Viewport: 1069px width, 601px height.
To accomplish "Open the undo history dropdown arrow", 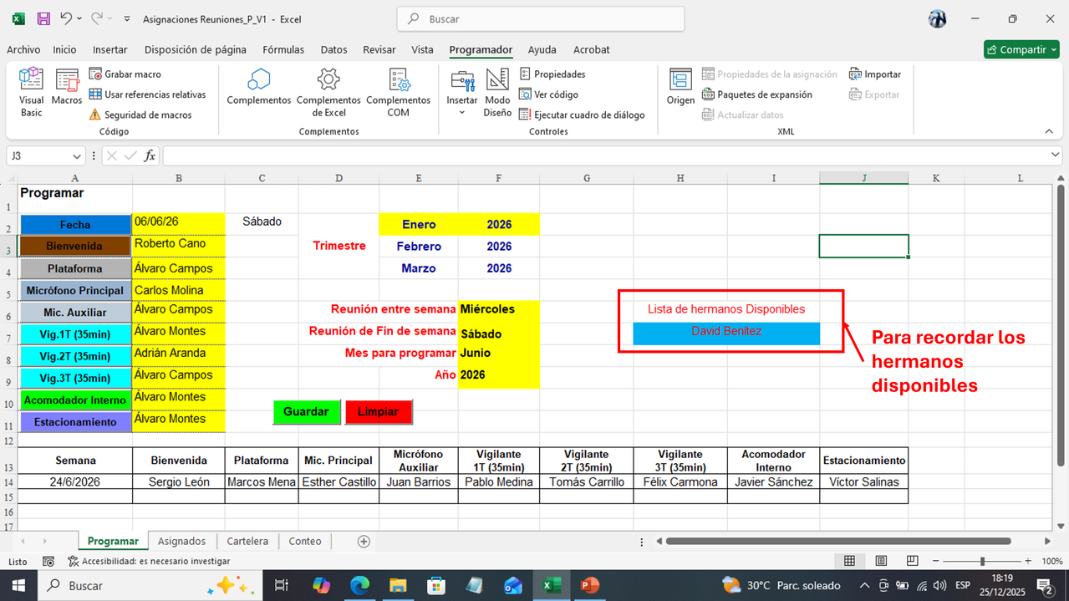I will (79, 18).
